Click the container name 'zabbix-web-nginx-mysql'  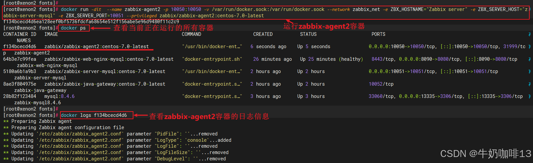[x=47, y=65]
